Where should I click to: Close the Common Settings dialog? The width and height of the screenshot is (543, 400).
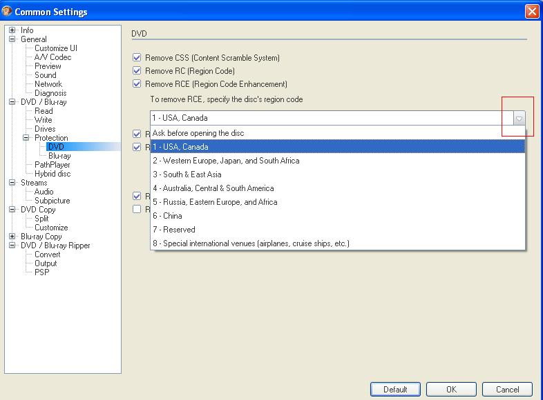531,12
